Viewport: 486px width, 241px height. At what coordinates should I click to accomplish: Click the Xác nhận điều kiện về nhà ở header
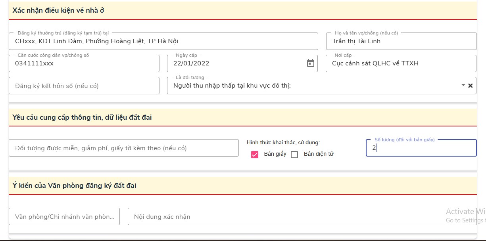58,11
